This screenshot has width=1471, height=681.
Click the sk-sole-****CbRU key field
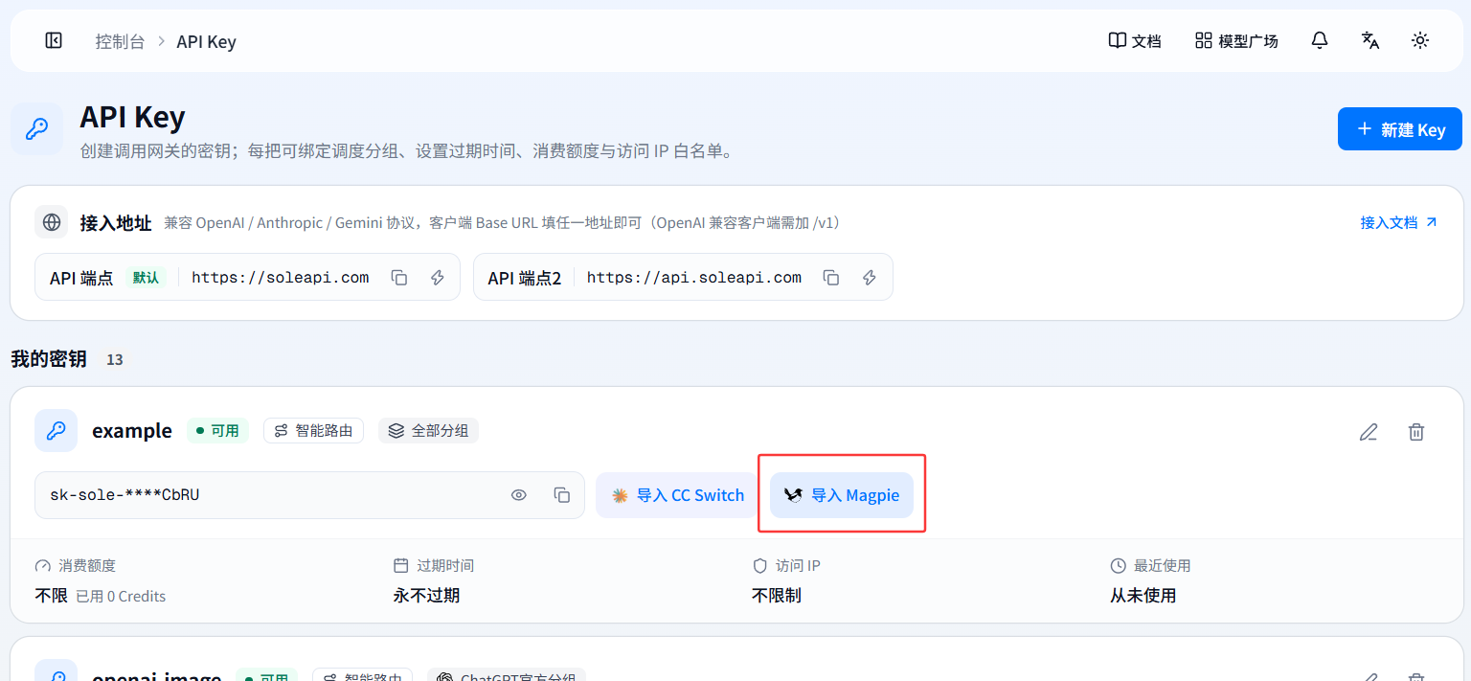[x=309, y=495]
